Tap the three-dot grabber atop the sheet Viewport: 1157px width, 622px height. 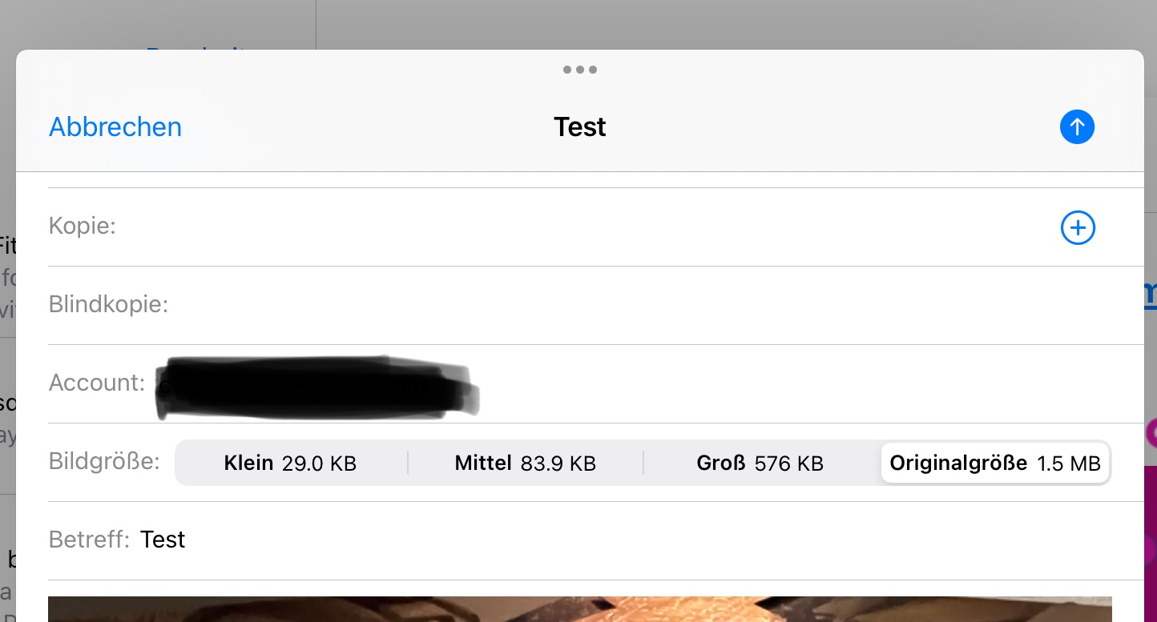(x=579, y=70)
